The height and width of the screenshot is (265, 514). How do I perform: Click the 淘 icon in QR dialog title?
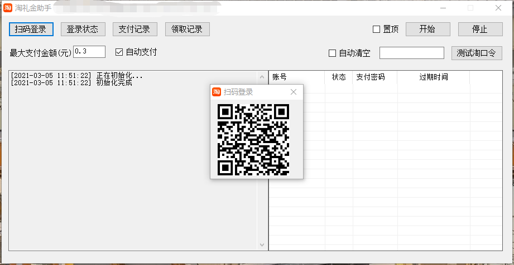tap(217, 92)
